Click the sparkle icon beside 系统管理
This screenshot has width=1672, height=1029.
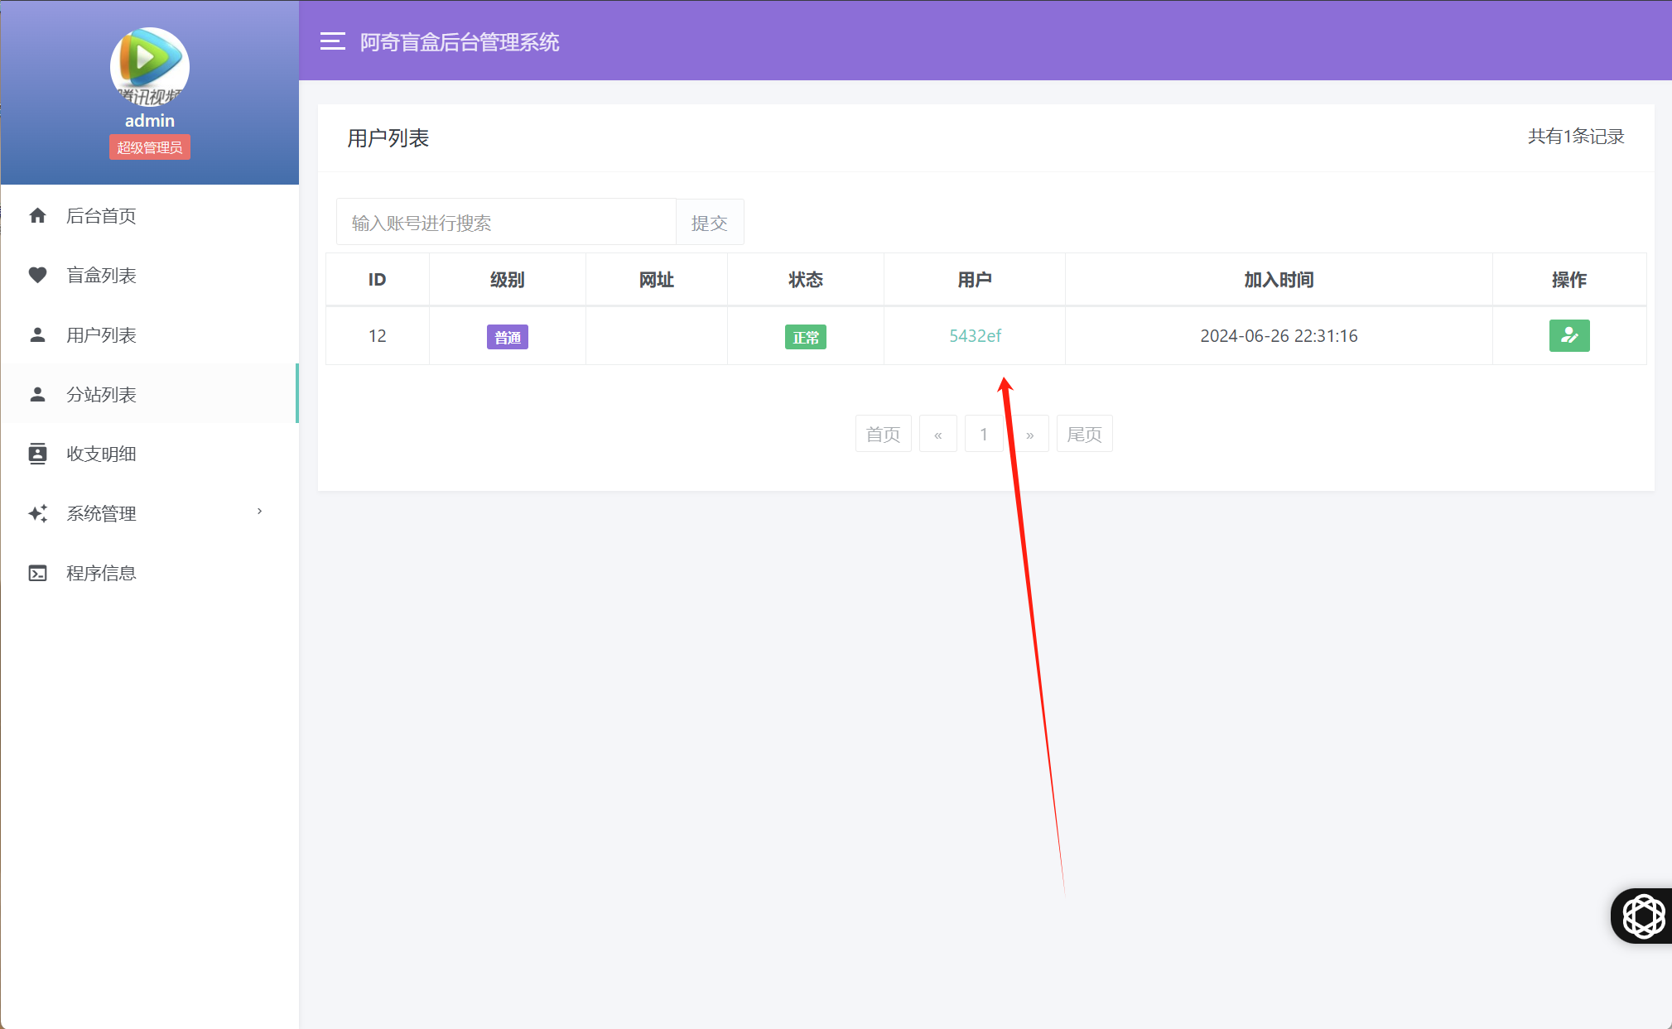37,513
